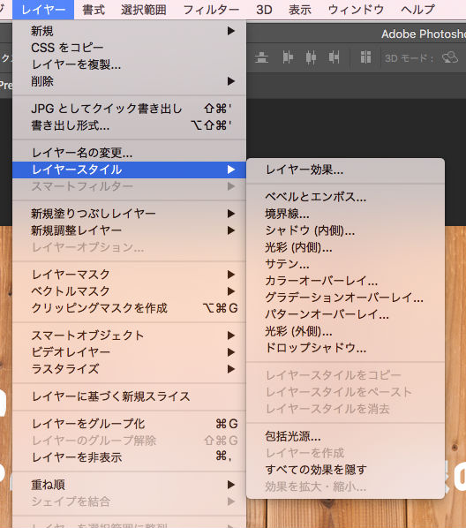Viewport: 466px width, 528px height.
Task: Expand the 重ね順 submenu
Action: [x=129, y=485]
